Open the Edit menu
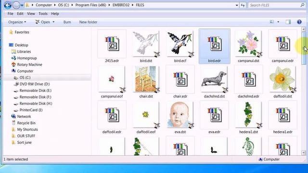Screen dimensions: 308x173 20,14
